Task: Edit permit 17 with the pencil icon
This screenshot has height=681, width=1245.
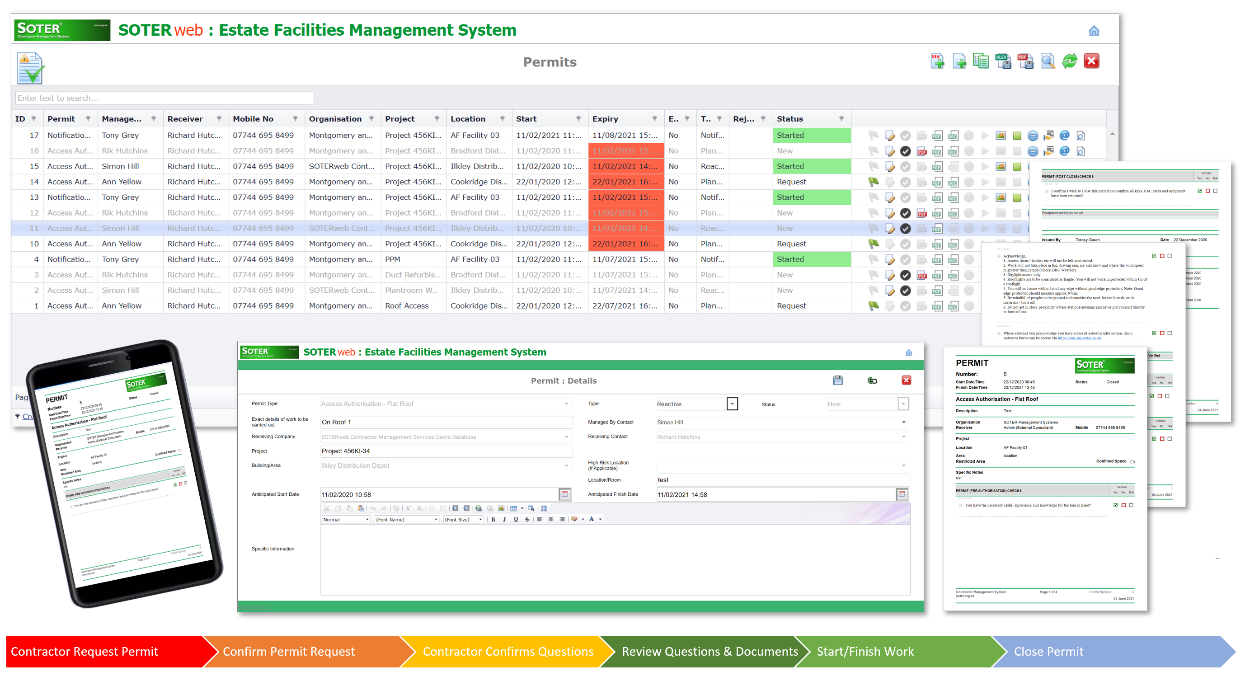Action: (x=889, y=135)
